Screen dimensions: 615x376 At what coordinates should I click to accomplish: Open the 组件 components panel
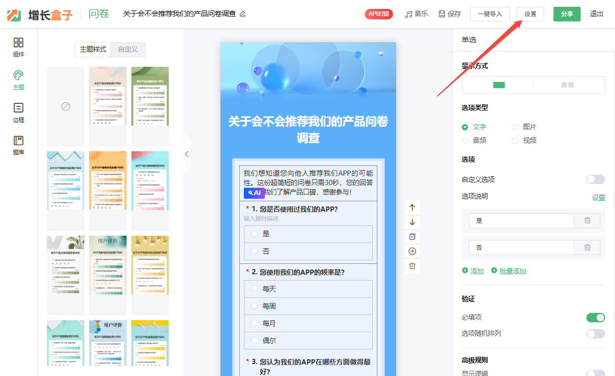(18, 47)
